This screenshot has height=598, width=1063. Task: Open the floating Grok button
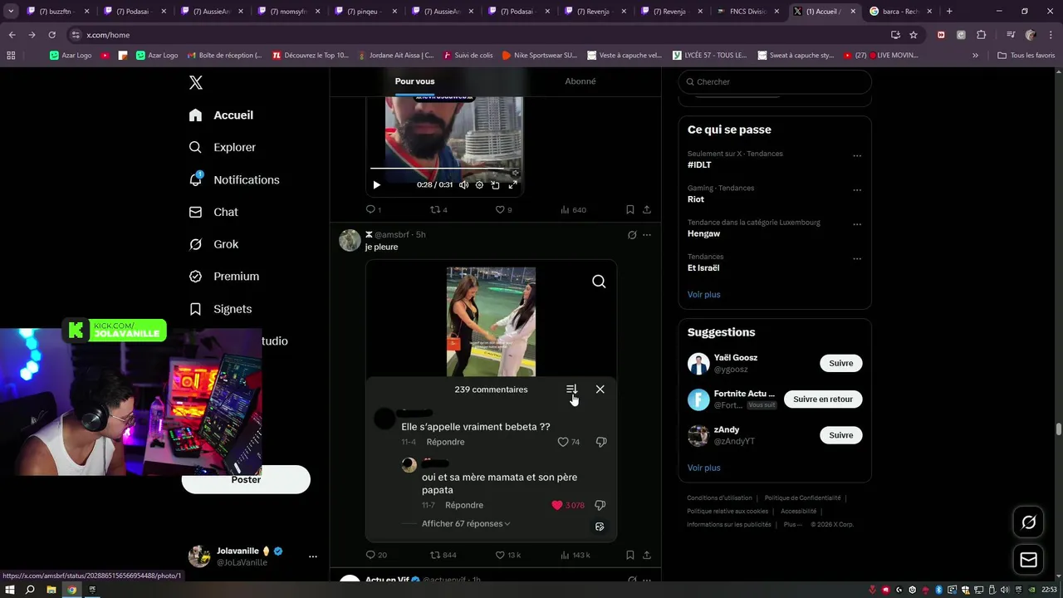click(x=1028, y=522)
